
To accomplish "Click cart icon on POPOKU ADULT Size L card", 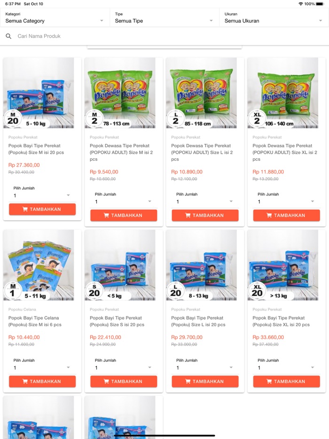I will click(x=188, y=215).
